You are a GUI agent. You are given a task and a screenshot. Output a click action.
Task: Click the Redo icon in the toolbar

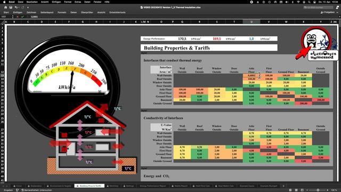[22, 7]
